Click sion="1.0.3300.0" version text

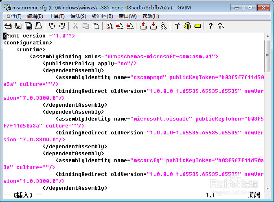(x=34, y=181)
